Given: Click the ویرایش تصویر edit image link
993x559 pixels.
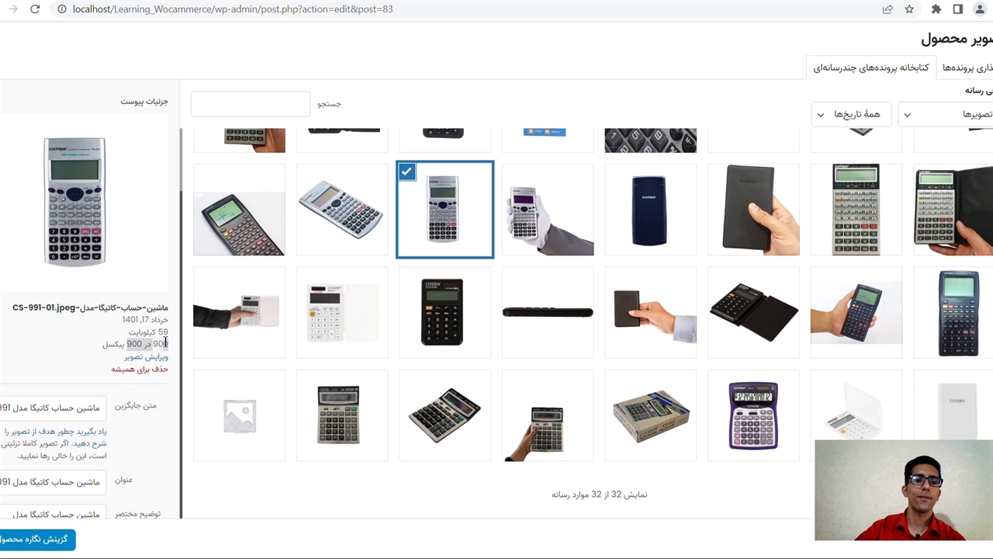Looking at the screenshot, I should coord(146,357).
